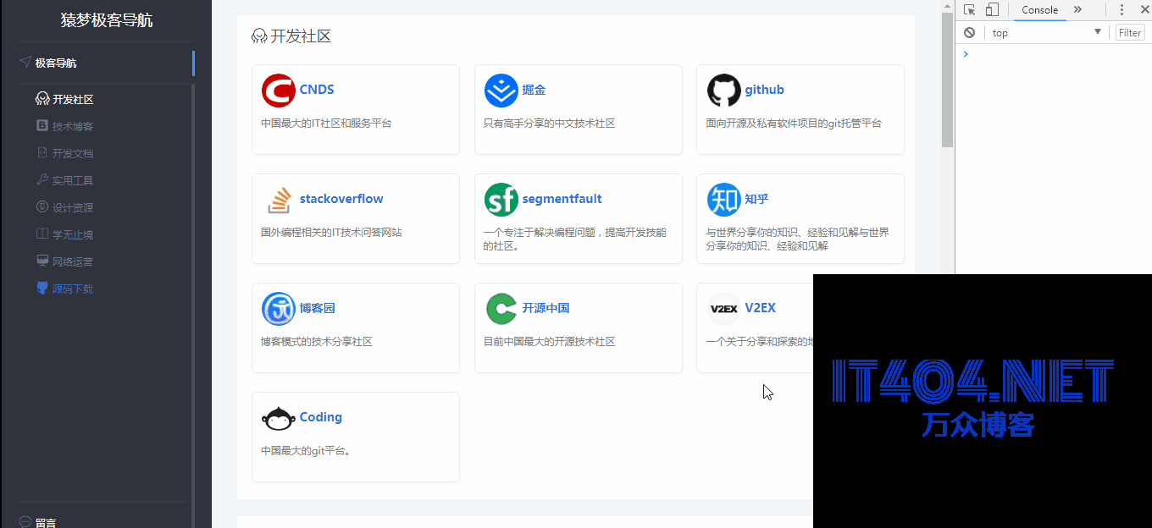Click the green segmentfault sf logo
Image resolution: width=1152 pixels, height=528 pixels.
tap(501, 200)
